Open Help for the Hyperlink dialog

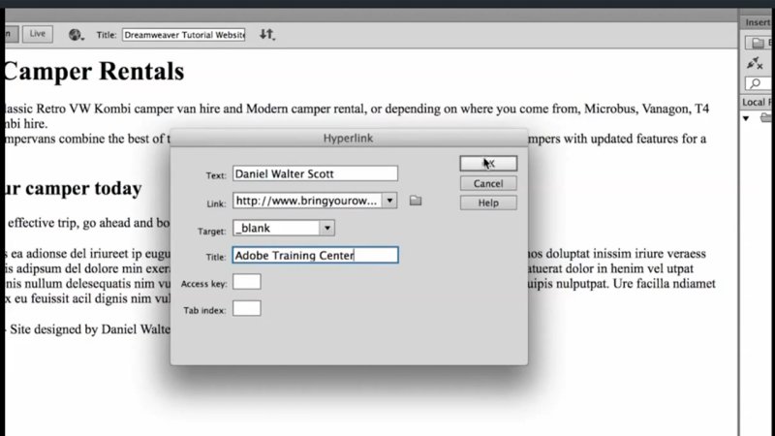(488, 202)
